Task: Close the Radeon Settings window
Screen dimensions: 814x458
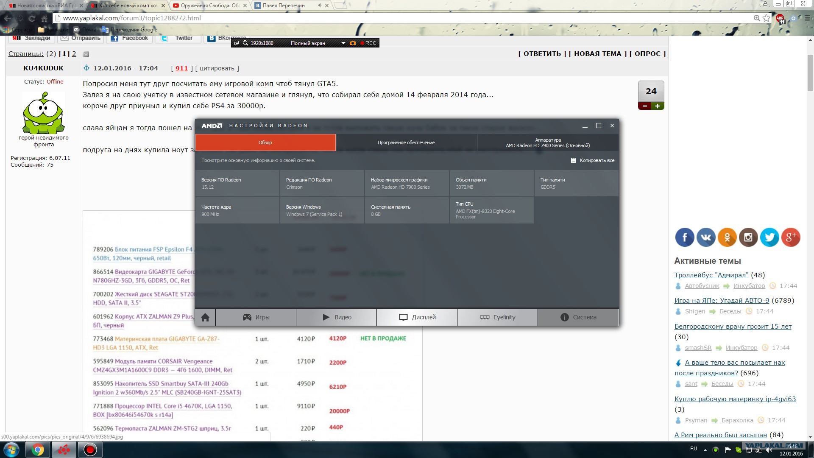Action: [x=612, y=126]
